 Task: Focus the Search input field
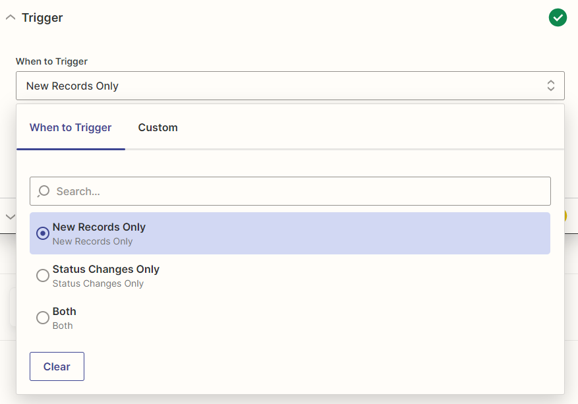pos(297,191)
